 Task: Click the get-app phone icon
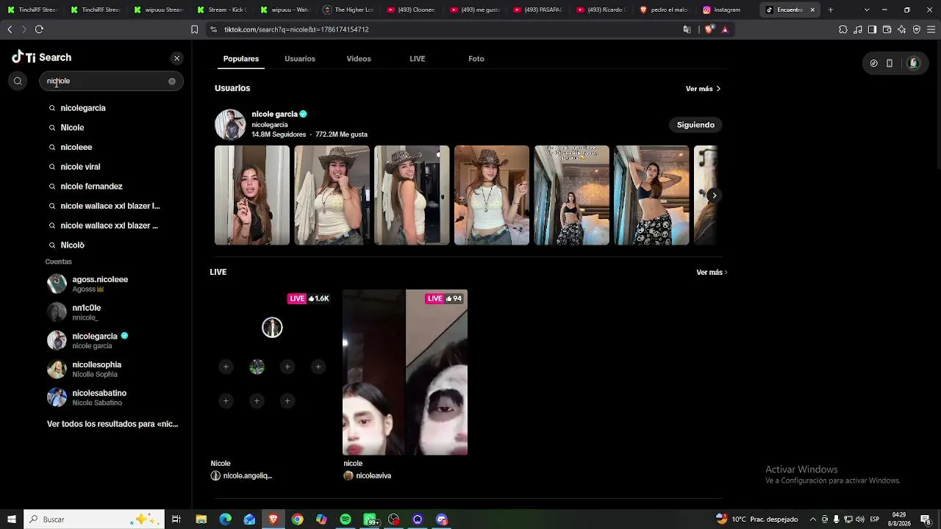tap(890, 63)
